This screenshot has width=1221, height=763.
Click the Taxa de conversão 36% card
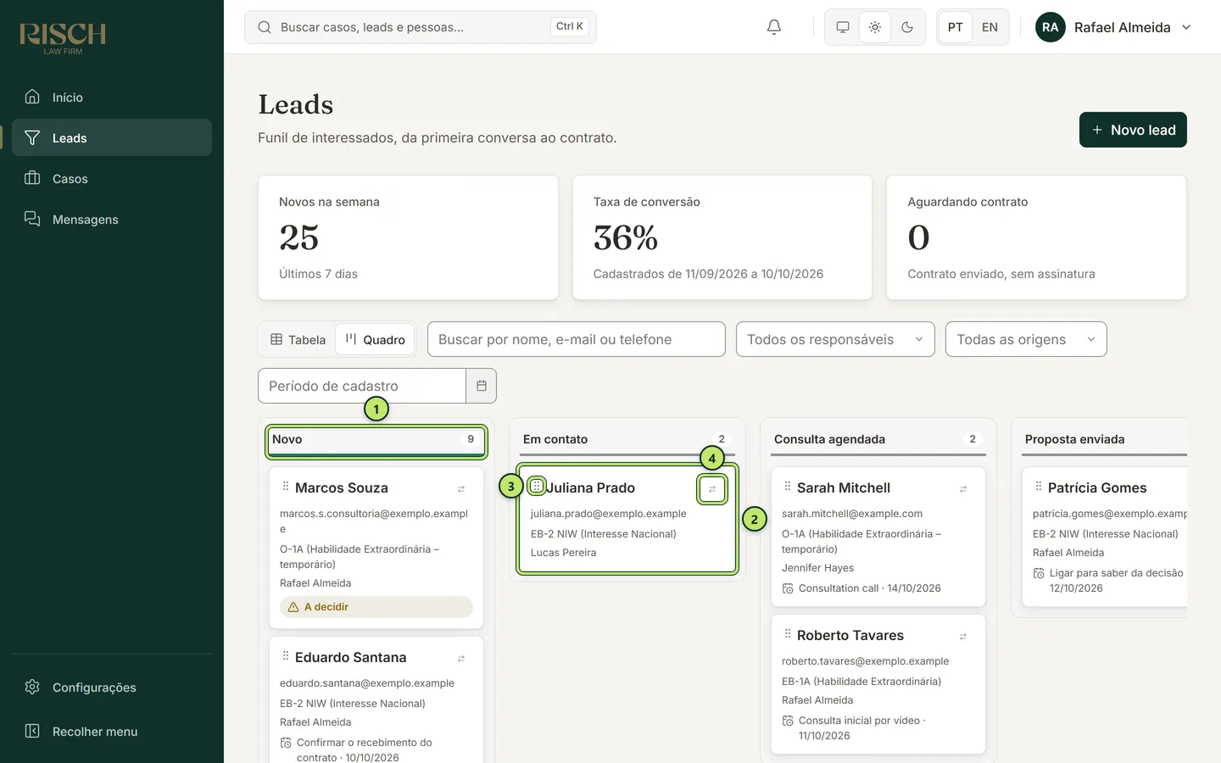pos(722,237)
